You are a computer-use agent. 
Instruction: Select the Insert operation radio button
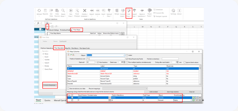pos(43,57)
